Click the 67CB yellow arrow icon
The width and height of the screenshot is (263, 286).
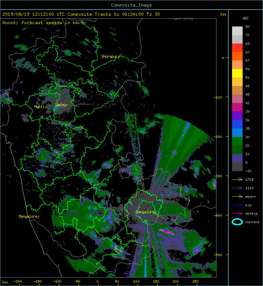(237, 179)
